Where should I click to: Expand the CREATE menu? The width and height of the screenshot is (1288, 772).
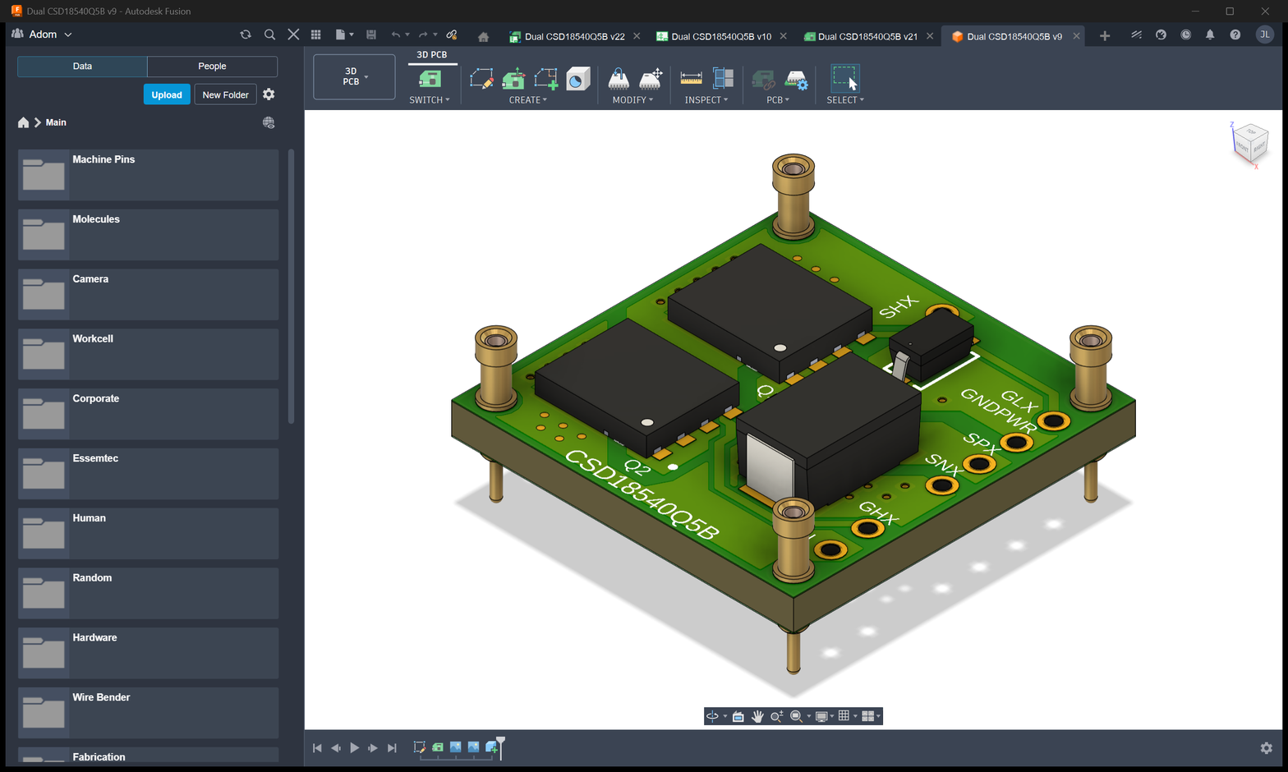528,100
